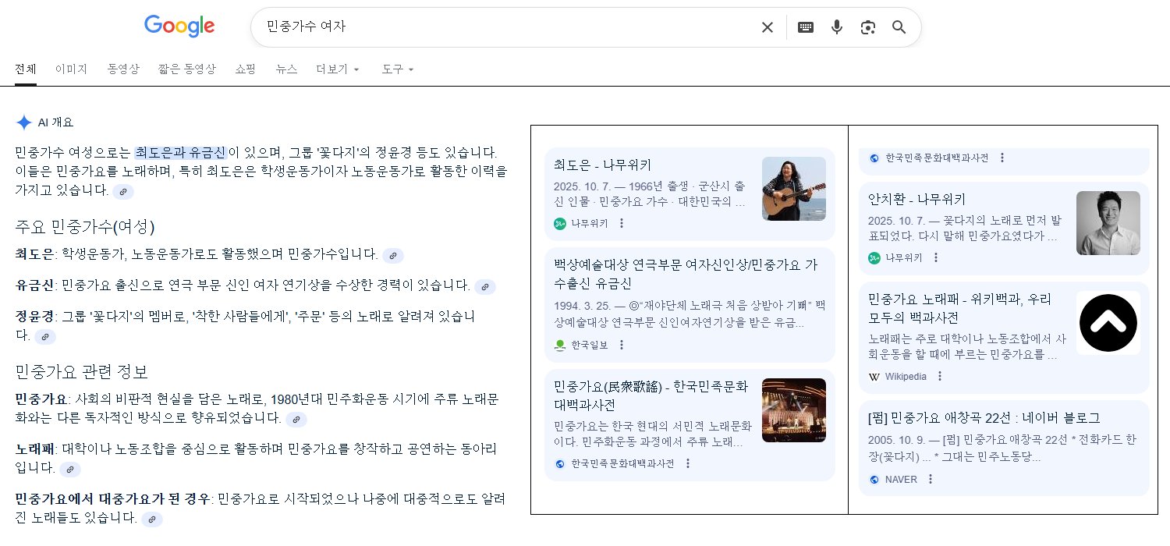This screenshot has height=546, width=1170.
Task: Start voice search with microphone icon
Action: 837,27
